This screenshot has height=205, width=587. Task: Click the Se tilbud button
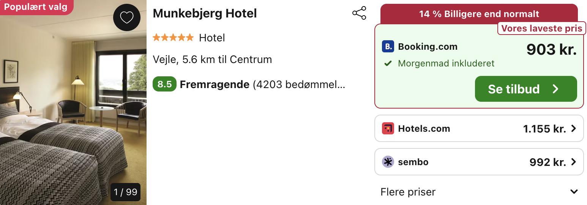[x=526, y=89]
